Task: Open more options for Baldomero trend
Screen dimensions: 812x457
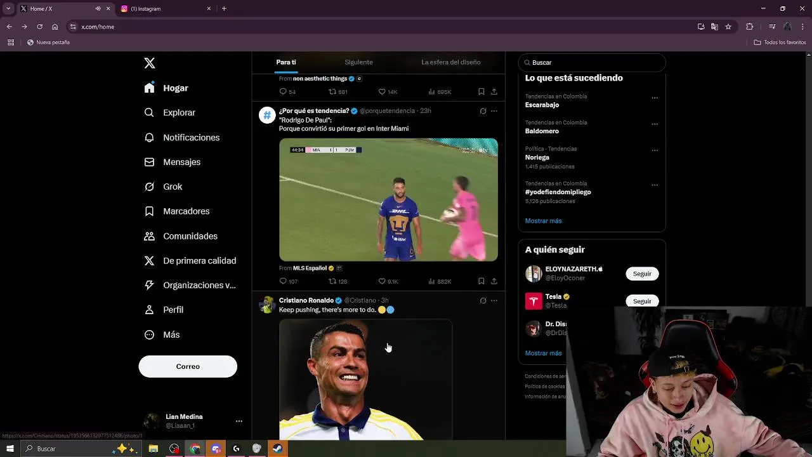Action: pyautogui.click(x=655, y=124)
